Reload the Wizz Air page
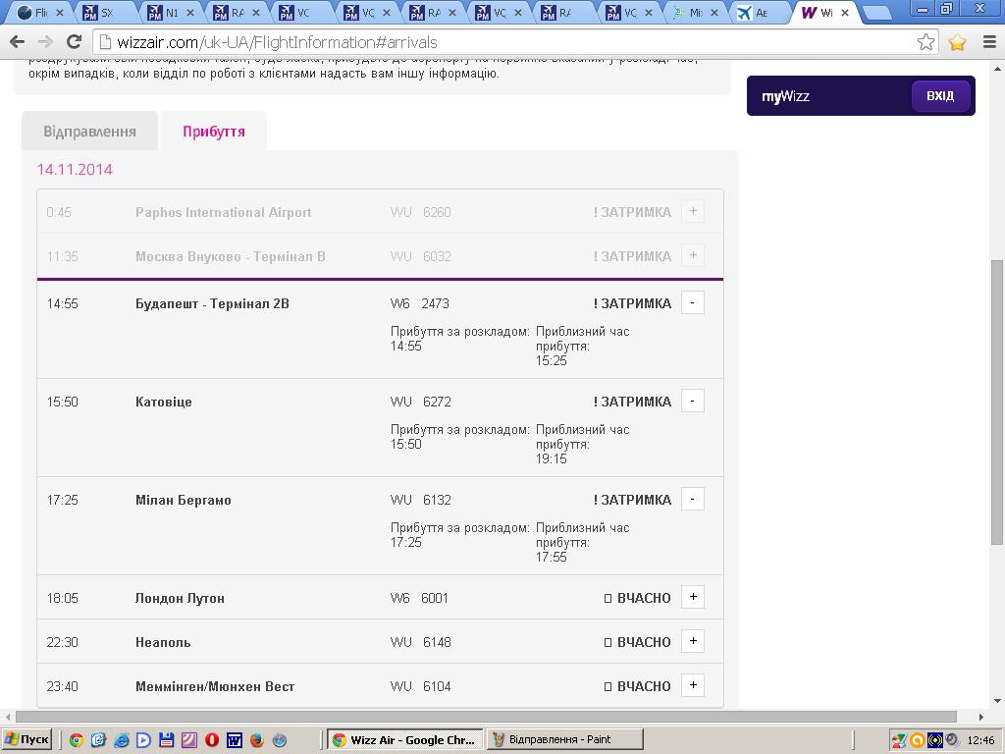1005x754 pixels. pos(74,42)
